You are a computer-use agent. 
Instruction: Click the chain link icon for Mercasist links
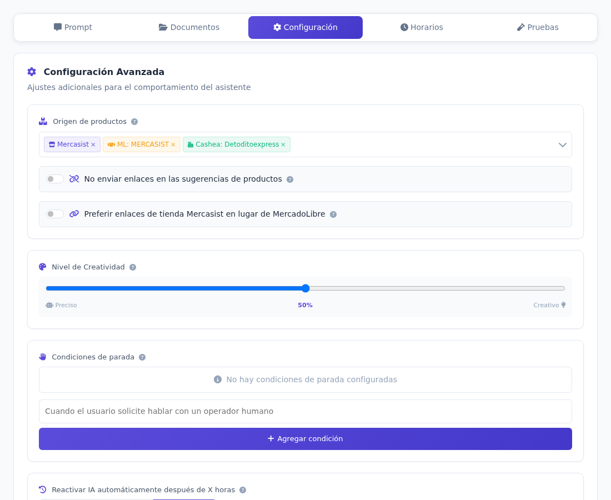coord(74,214)
